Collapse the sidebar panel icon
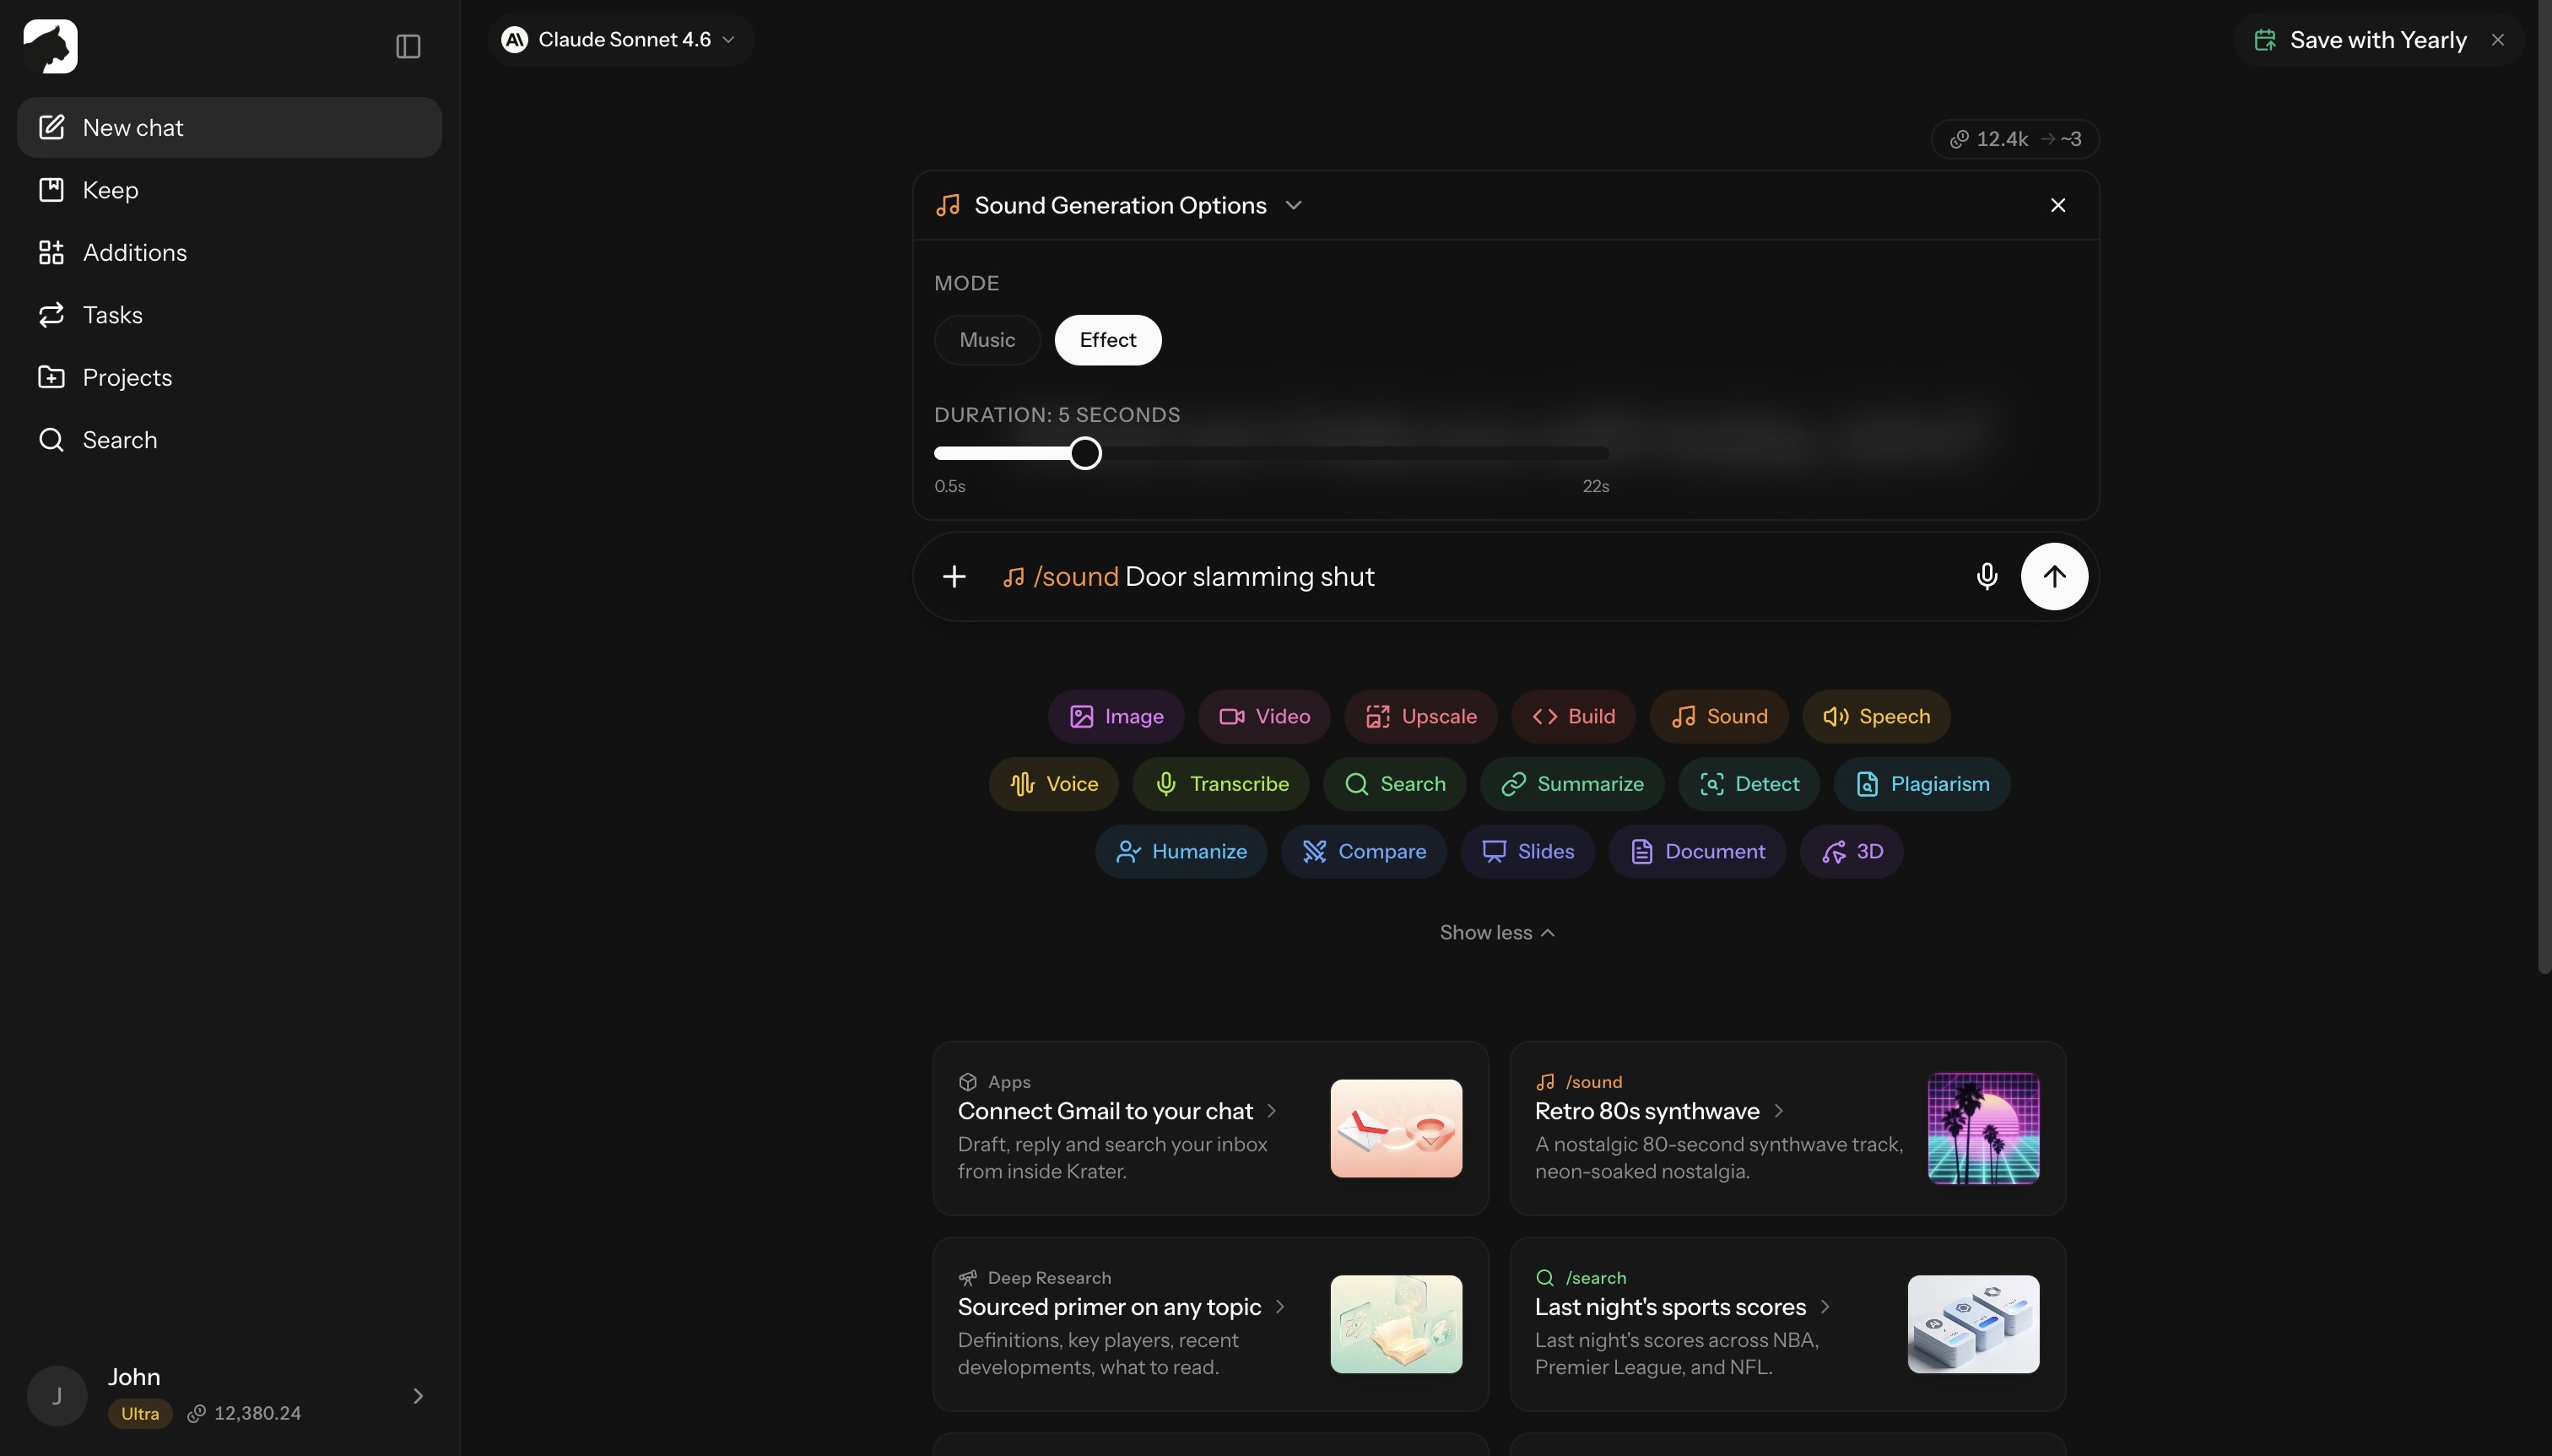Screen dimensions: 2552x1456 click(408, 46)
